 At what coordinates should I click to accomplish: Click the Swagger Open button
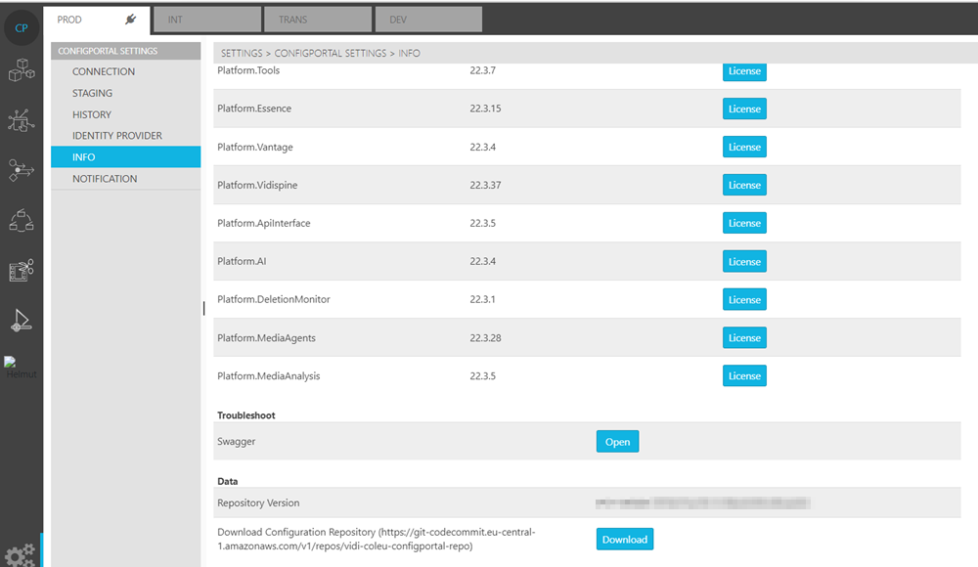[x=617, y=442]
